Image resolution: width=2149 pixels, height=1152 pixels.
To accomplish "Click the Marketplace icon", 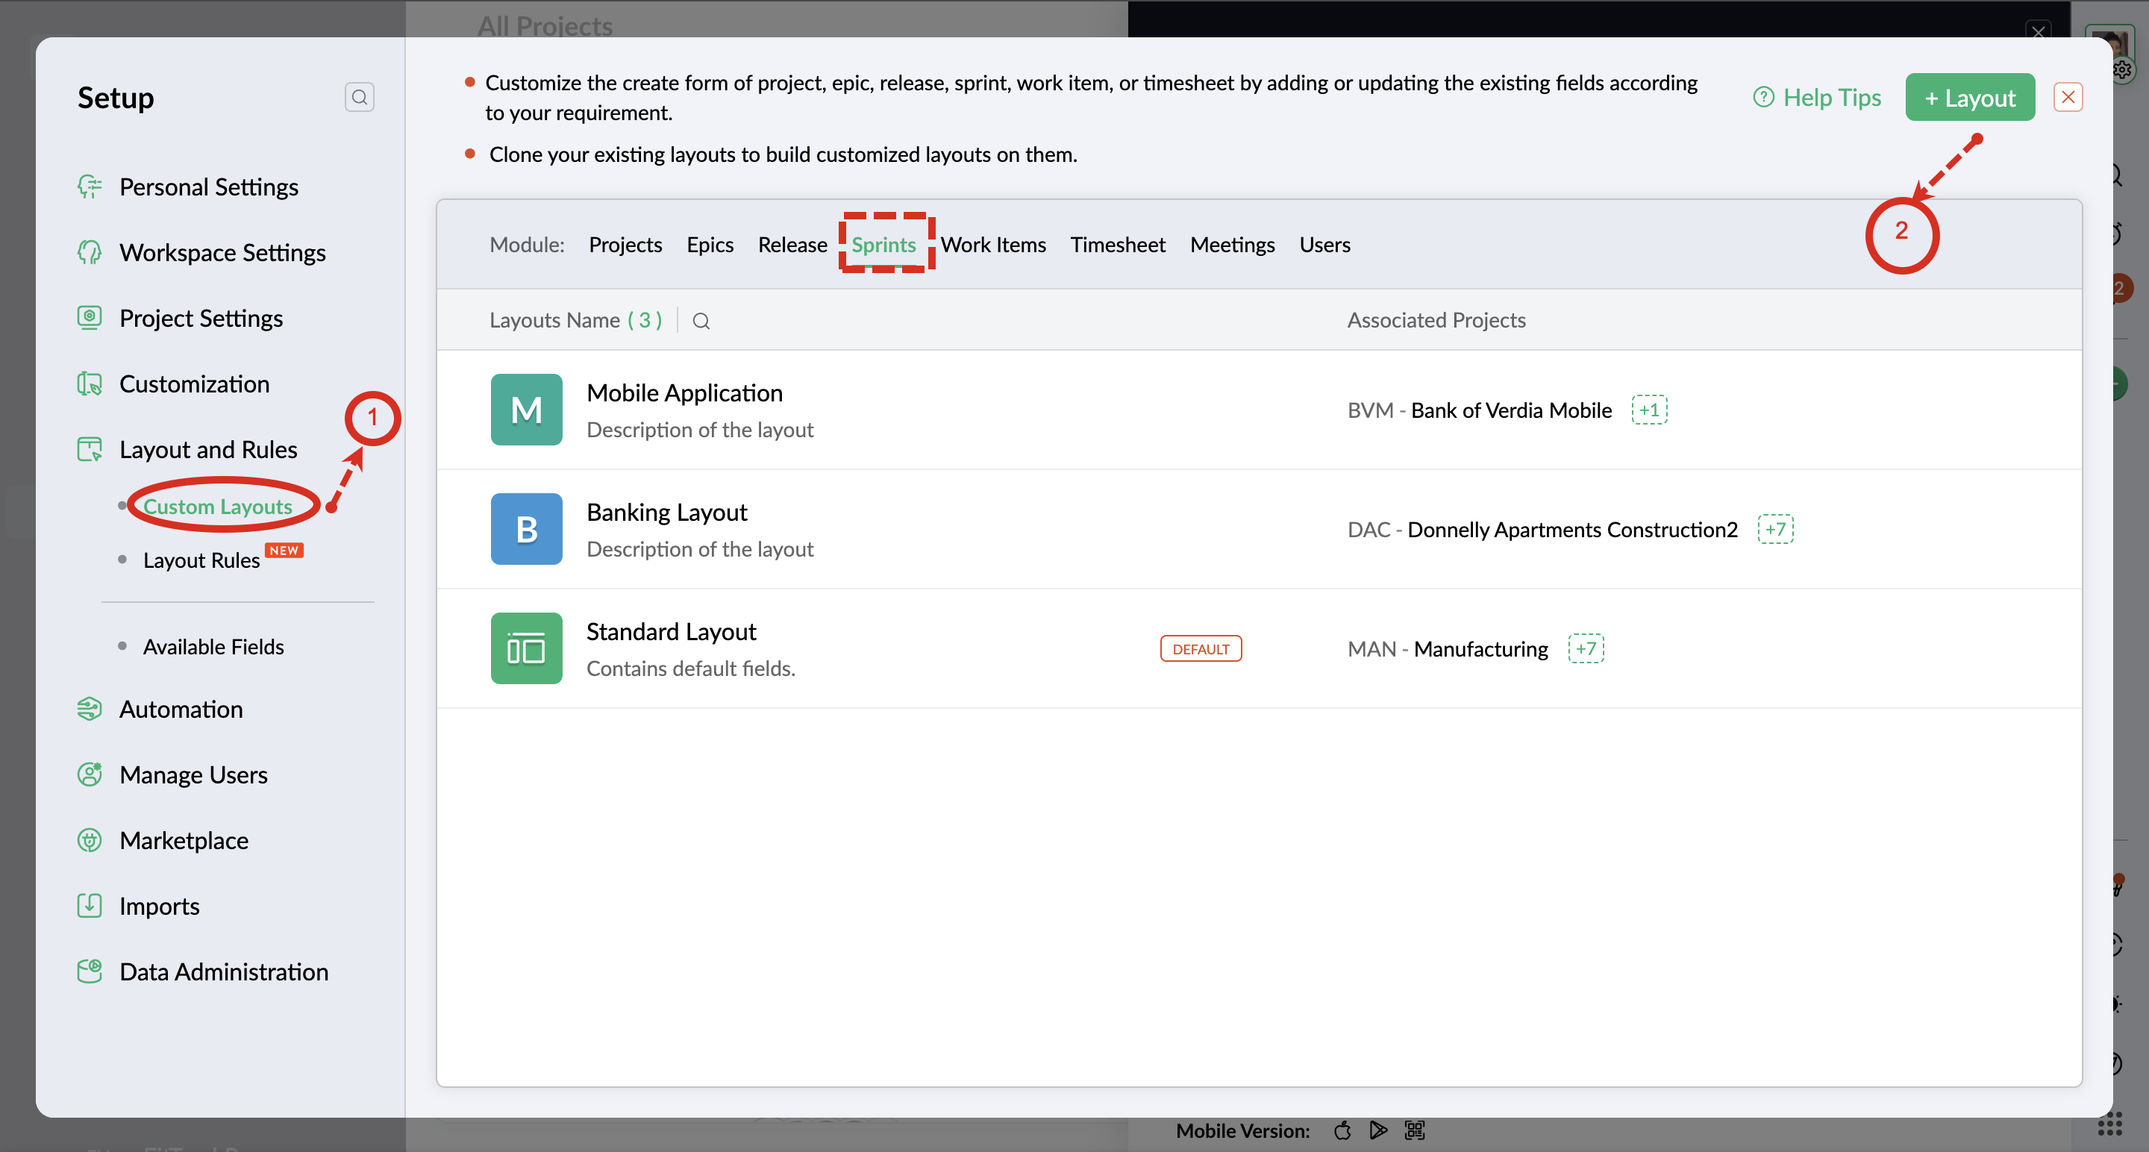I will point(90,840).
